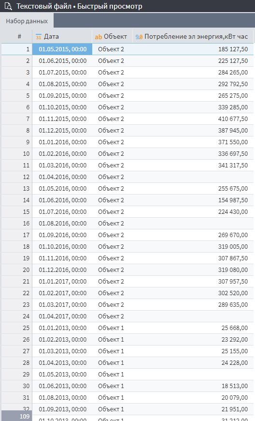Select the Объект 1 cell in row 25

tap(112, 328)
